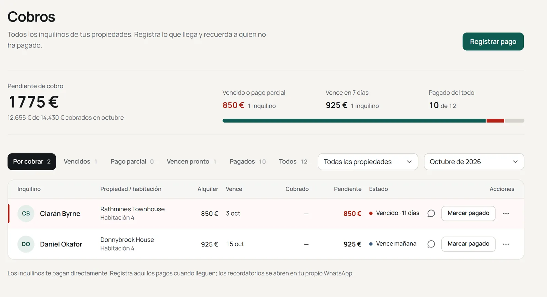Click the red overdue segment of progress bar
The width and height of the screenshot is (547, 297).
(x=495, y=121)
